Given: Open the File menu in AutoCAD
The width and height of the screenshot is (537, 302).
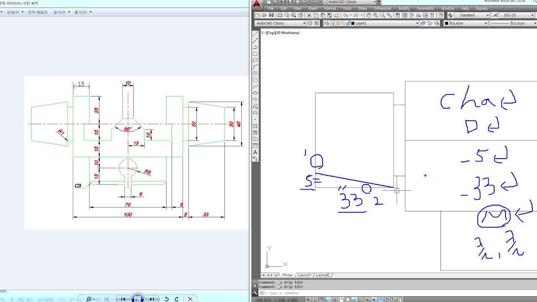Looking at the screenshot, I should pyautogui.click(x=271, y=8).
